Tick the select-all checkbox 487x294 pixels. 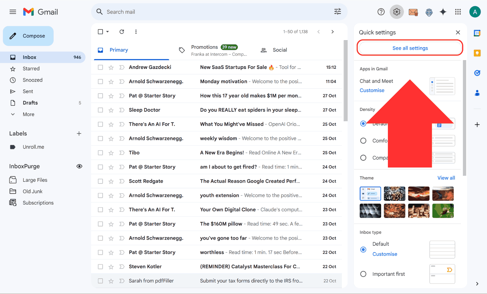(100, 31)
